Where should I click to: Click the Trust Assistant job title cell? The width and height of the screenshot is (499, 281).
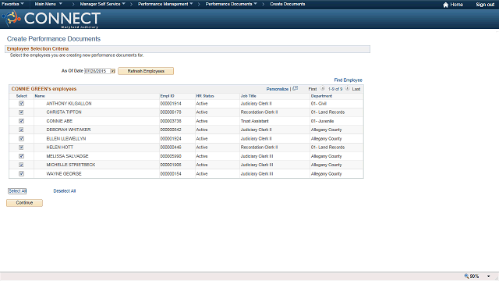click(x=255, y=121)
